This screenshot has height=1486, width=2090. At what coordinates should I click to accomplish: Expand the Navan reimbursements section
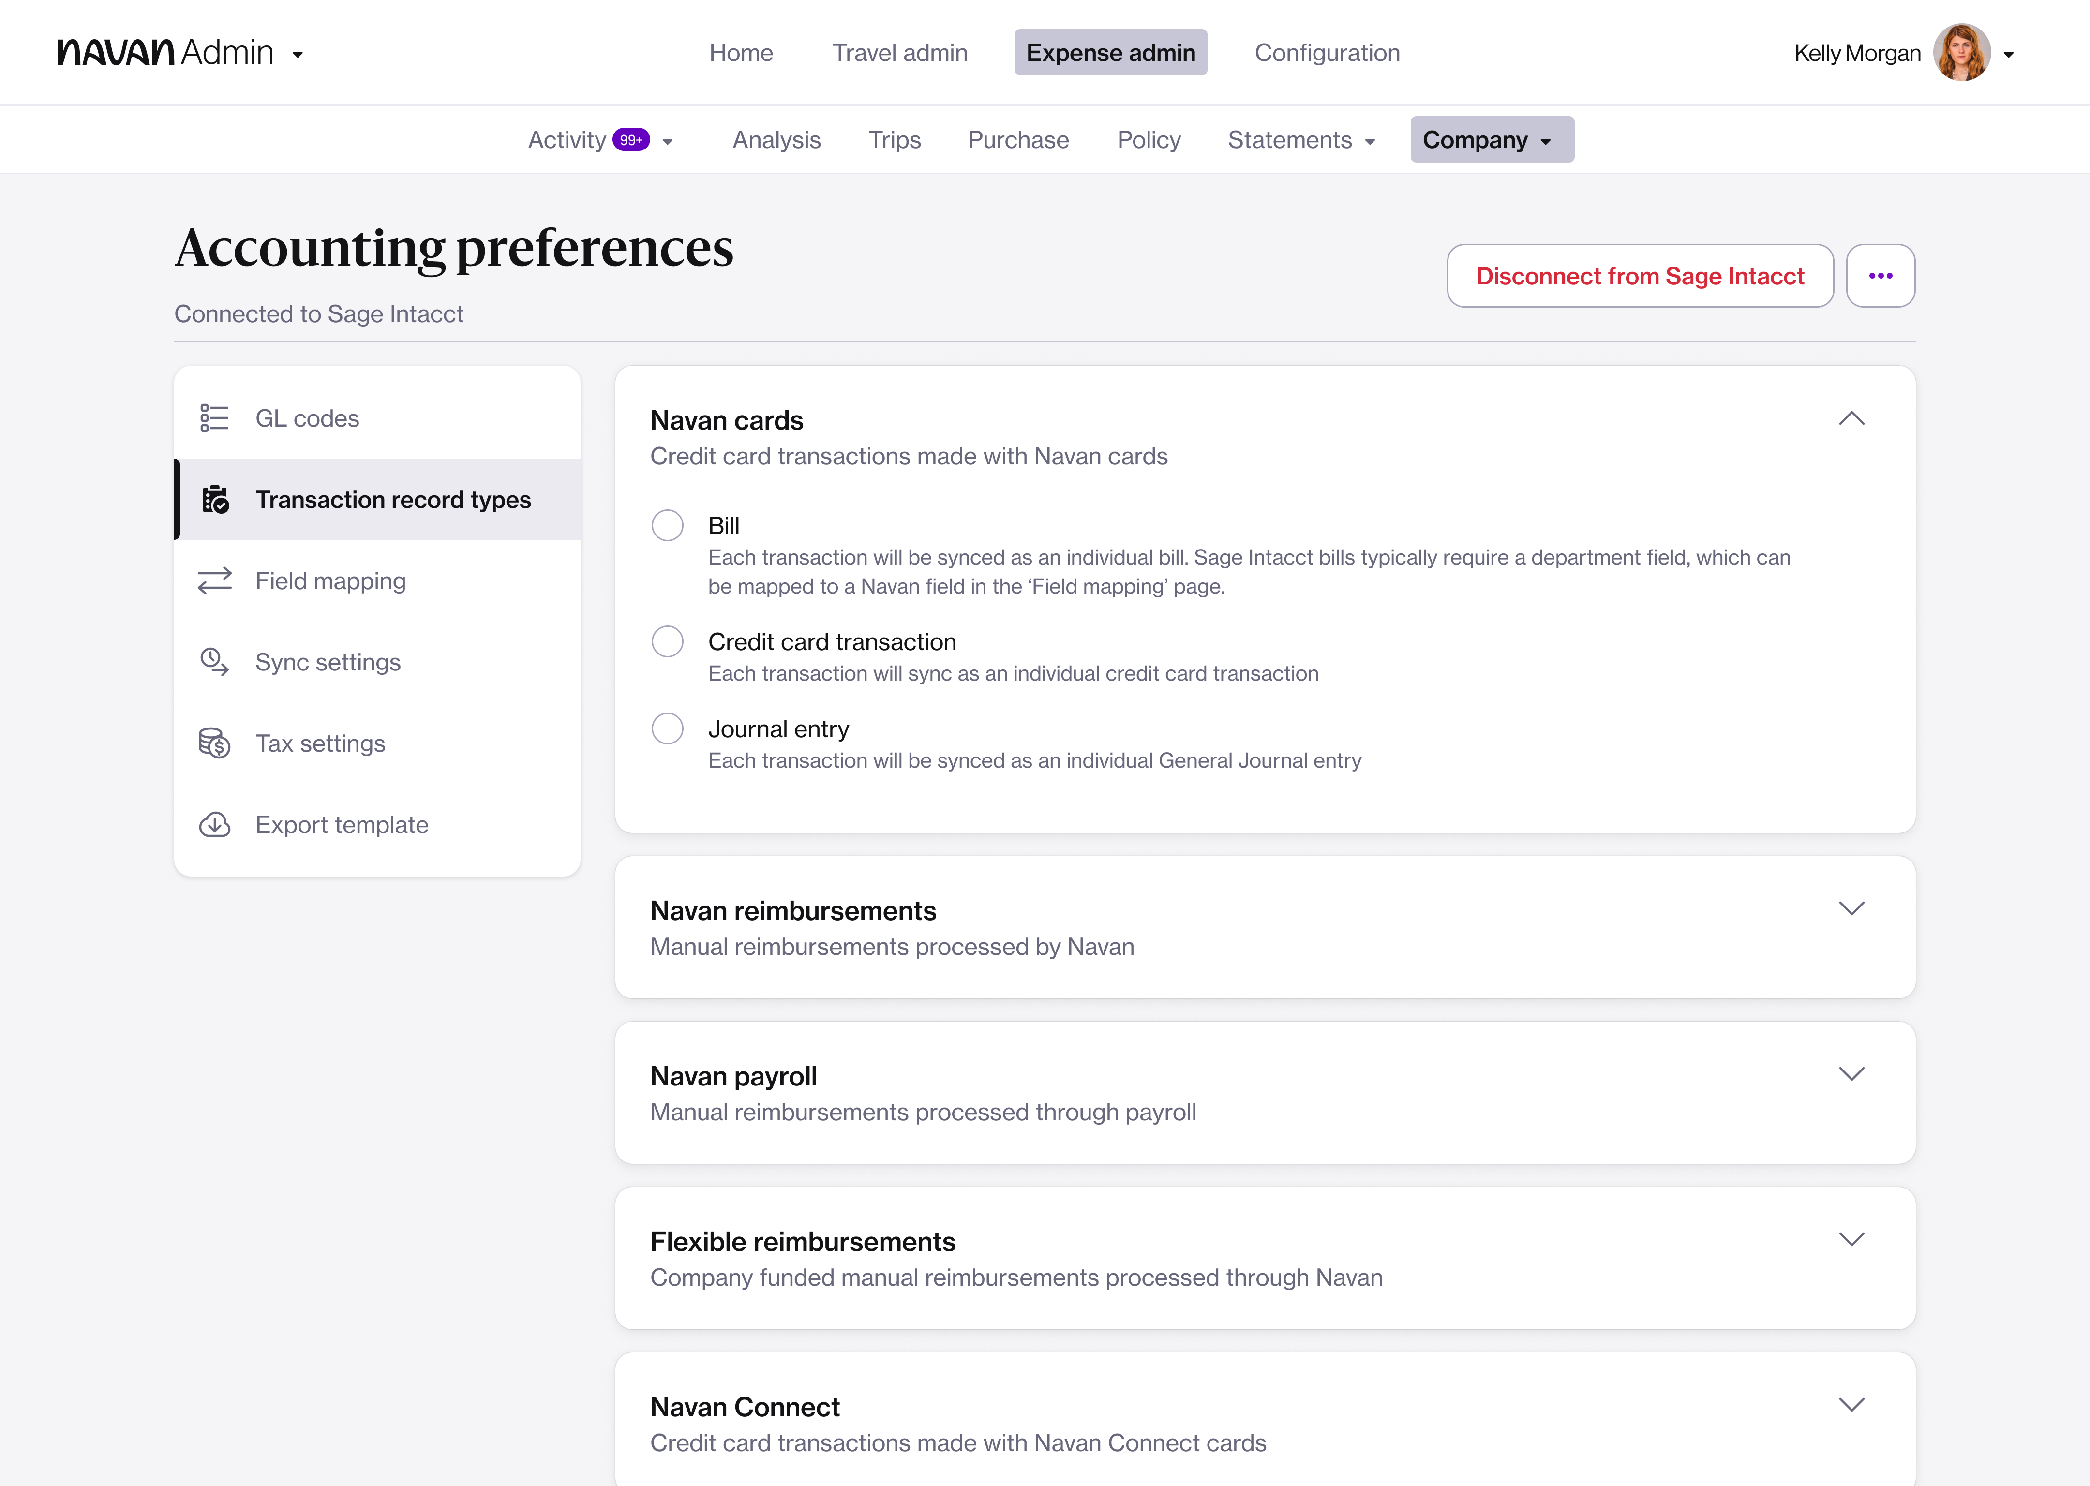[1851, 908]
